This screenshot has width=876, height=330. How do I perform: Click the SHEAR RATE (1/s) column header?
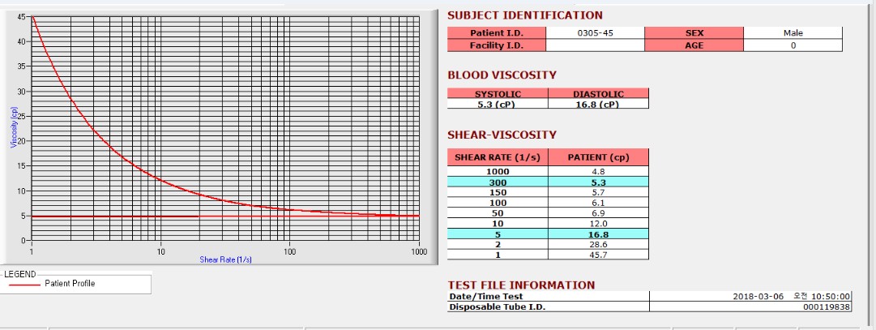pyautogui.click(x=498, y=157)
